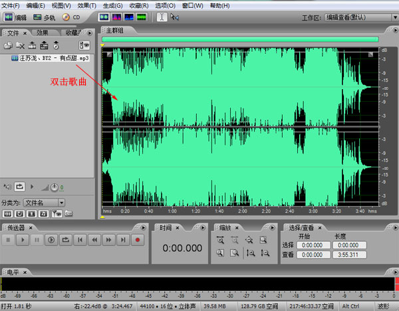Click selection start time field
Screen dimensions: 399x311
coord(313,245)
